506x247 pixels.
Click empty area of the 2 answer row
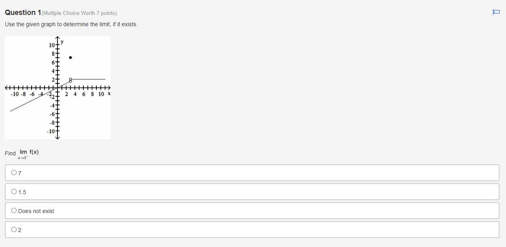(x=259, y=230)
